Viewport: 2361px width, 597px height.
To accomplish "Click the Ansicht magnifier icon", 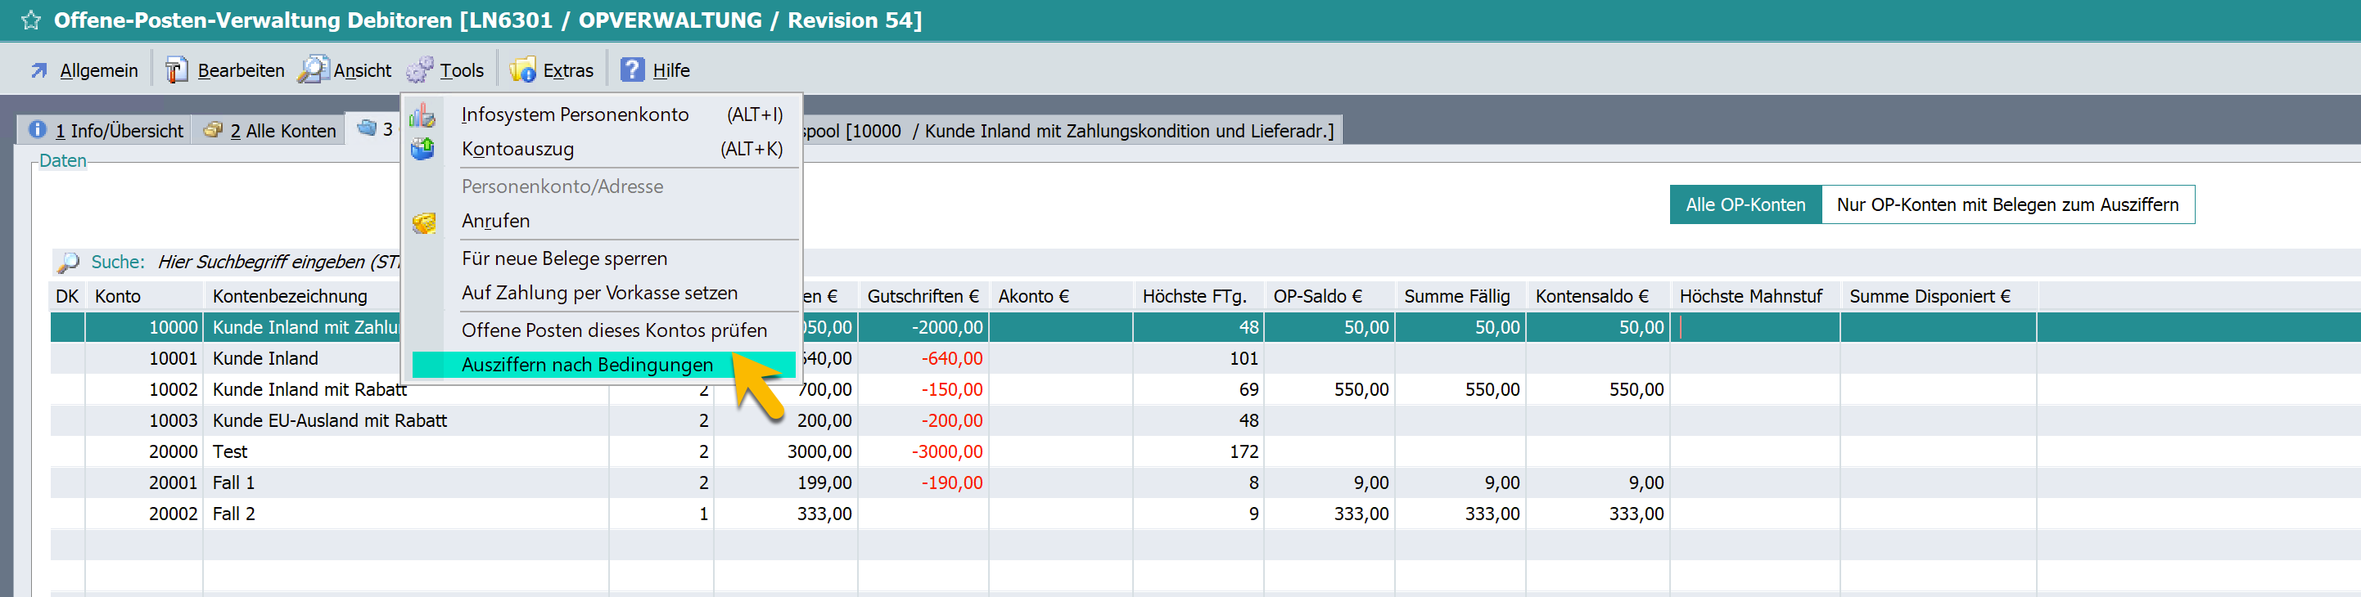I will point(314,70).
